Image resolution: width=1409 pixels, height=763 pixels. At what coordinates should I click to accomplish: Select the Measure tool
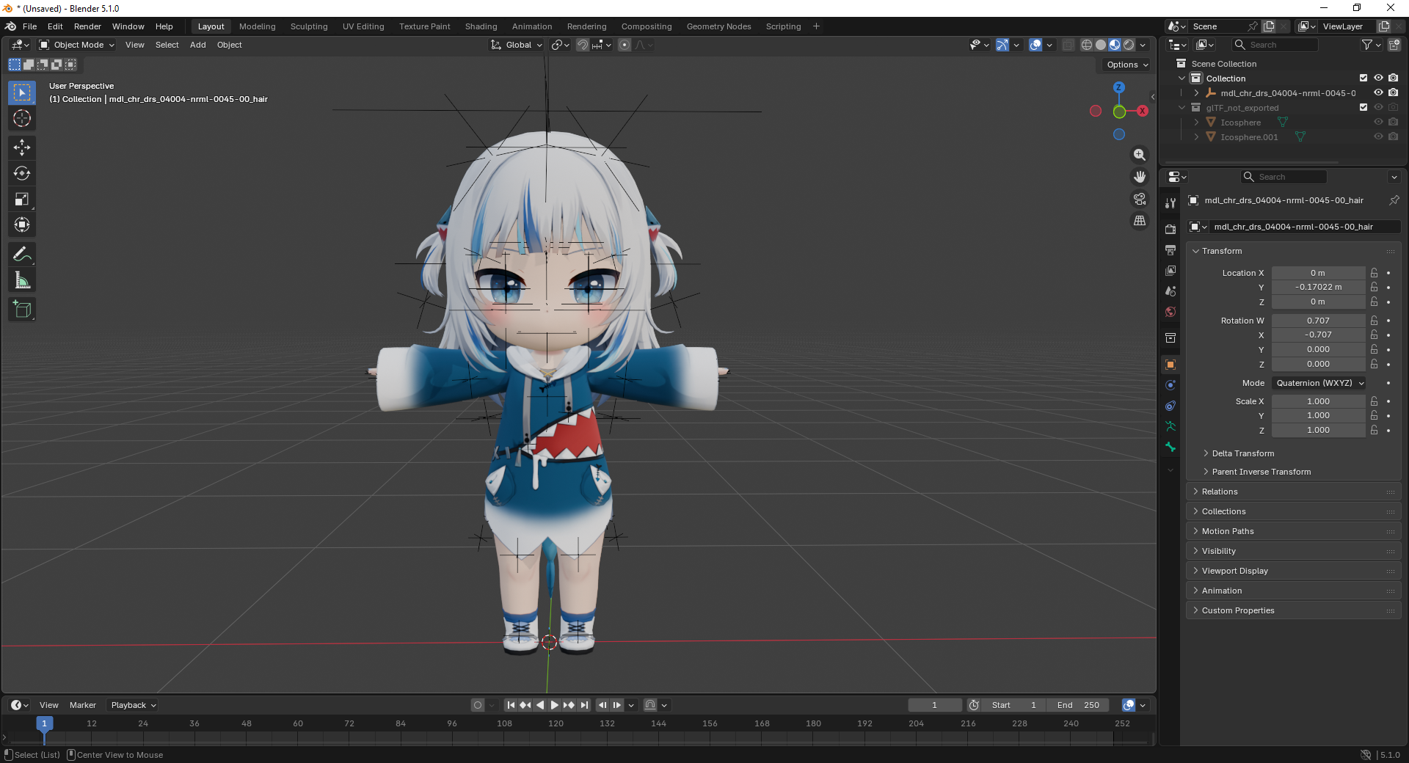[x=22, y=280]
